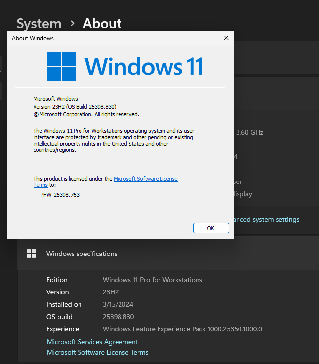Close the About Windows dialog
Viewport: 319px width, 364px height.
tap(226, 38)
